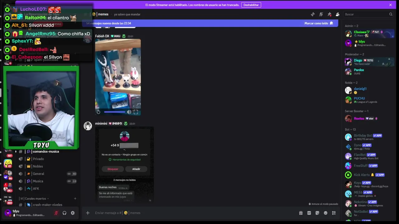Image resolution: width=399 pixels, height=224 pixels.
Task: Click minimini avatar in chat
Action: [88, 126]
